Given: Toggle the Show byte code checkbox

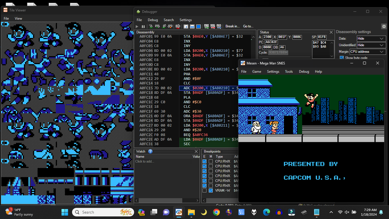Looking at the screenshot, I should [x=342, y=58].
